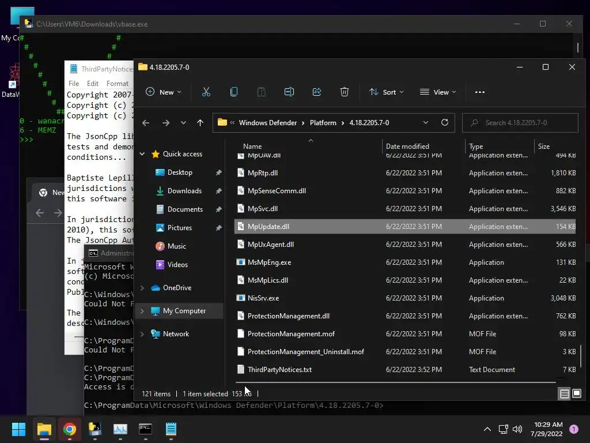This screenshot has width=590, height=443.
Task: Switch to large thumbnails view icon
Action: point(576,393)
